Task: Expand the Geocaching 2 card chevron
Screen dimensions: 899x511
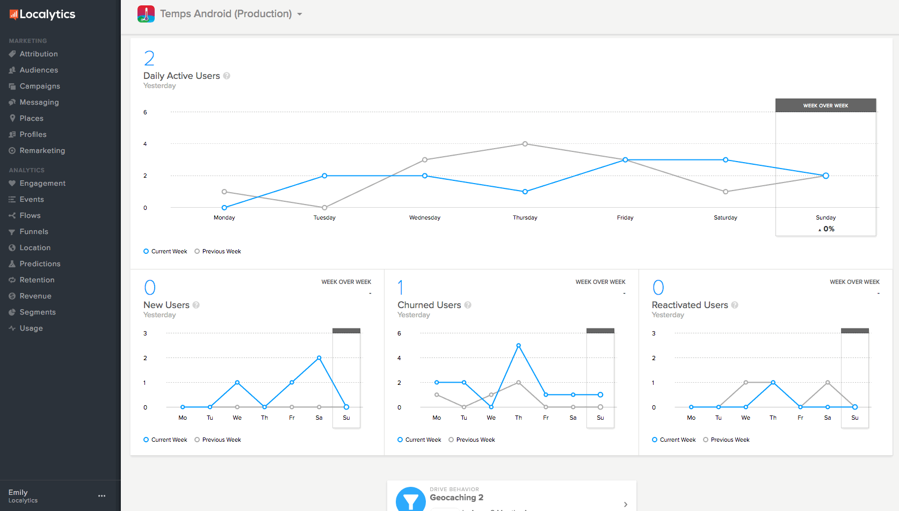Action: point(626,504)
